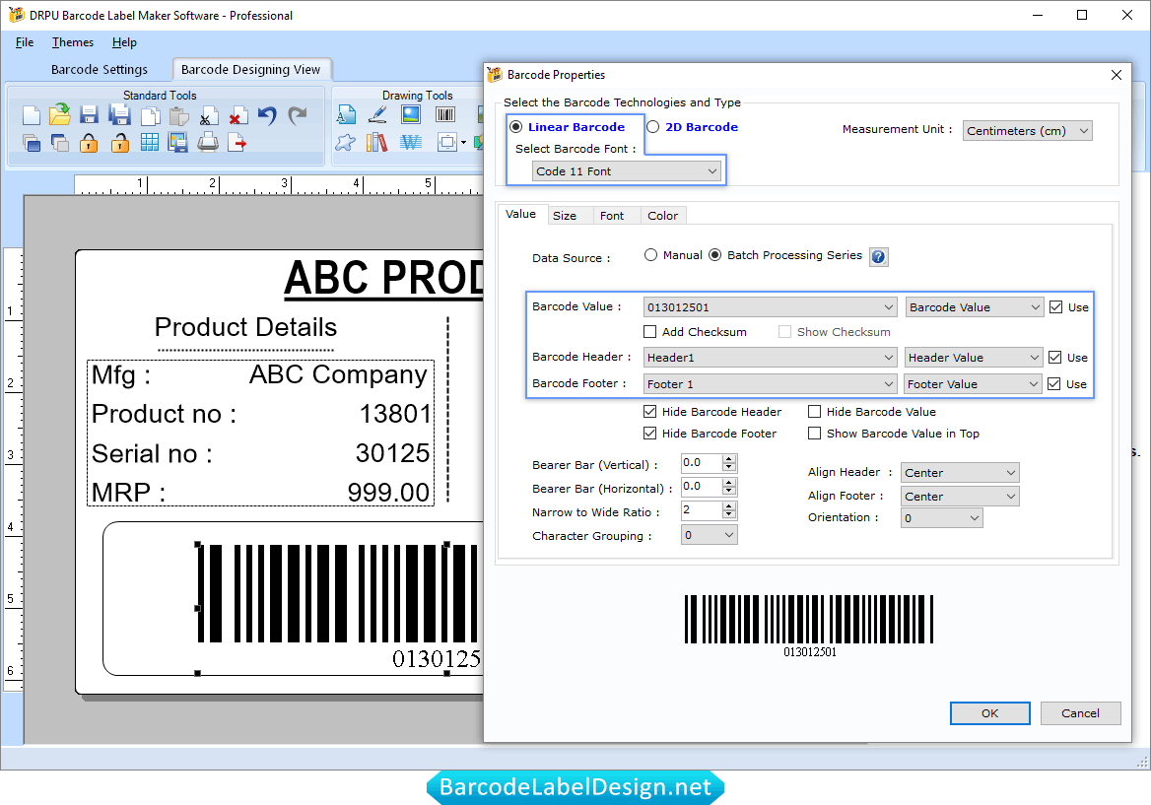
Task: Enable Add Checksum checkbox
Action: click(x=649, y=332)
